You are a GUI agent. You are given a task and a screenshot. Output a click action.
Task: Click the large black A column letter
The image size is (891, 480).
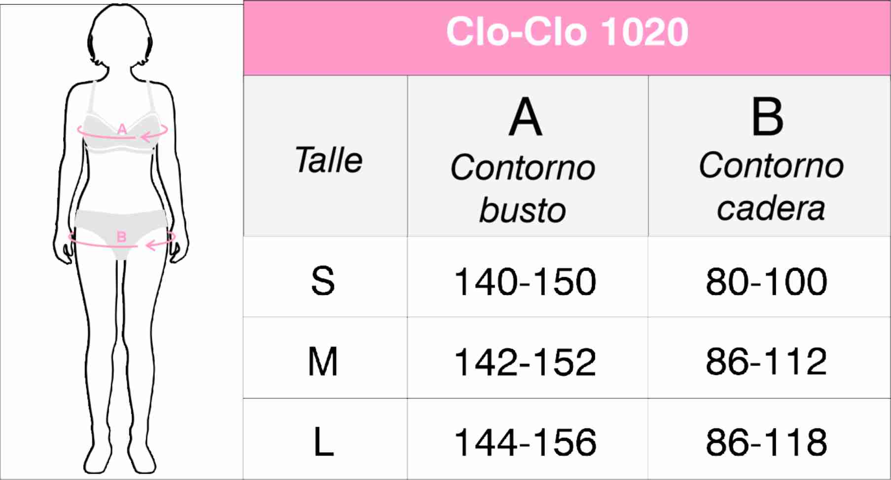tap(526, 117)
